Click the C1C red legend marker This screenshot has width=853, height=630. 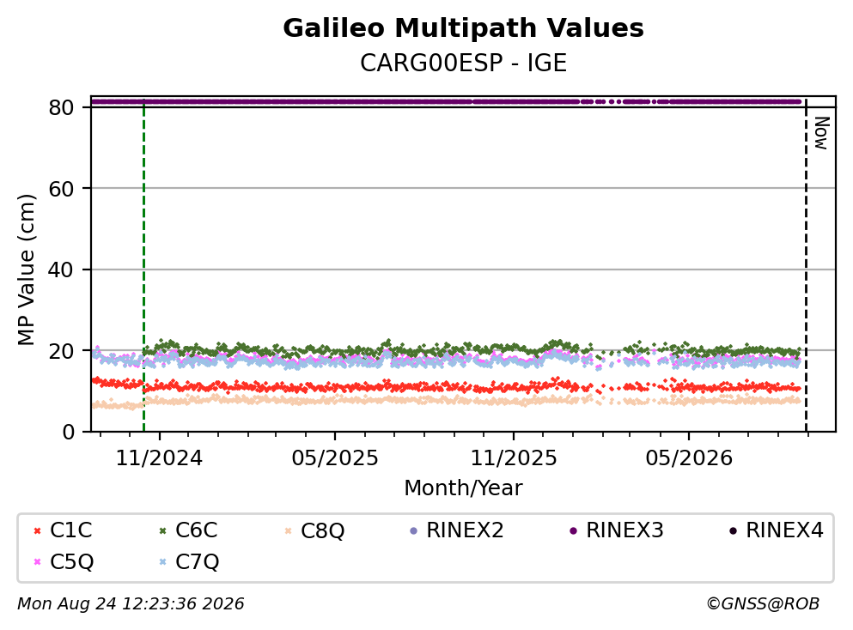pyautogui.click(x=37, y=531)
